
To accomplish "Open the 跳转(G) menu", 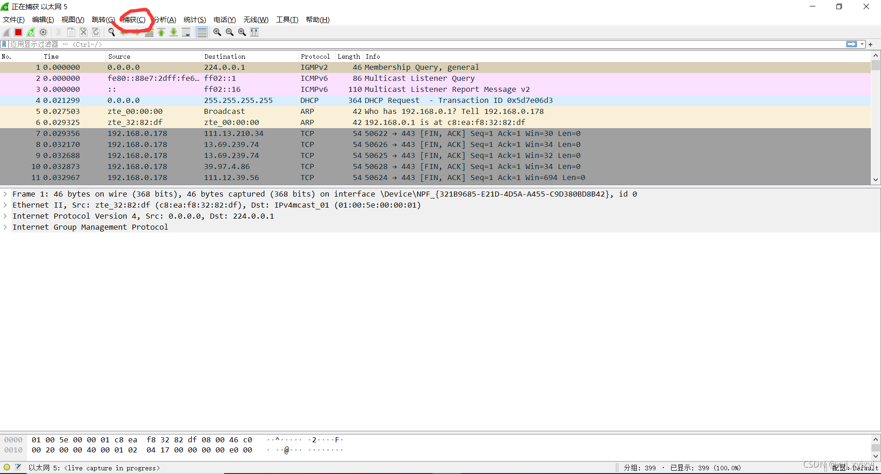I will tap(103, 19).
